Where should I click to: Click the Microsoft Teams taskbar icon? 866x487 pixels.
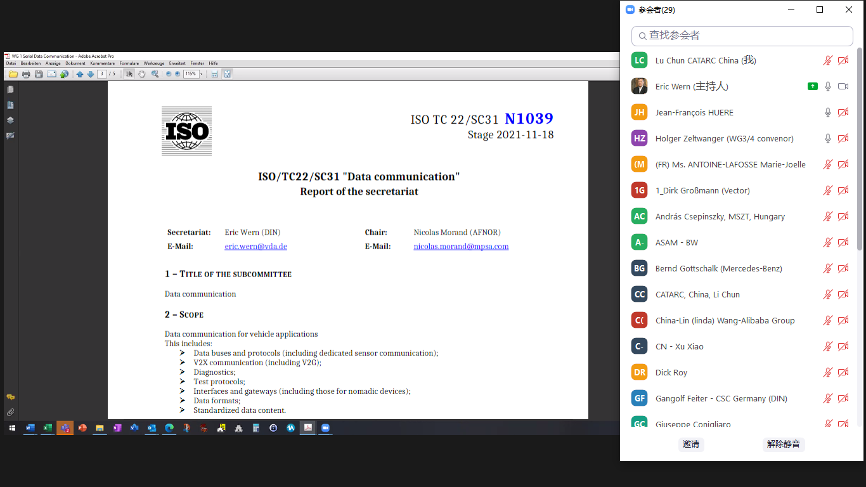coord(65,428)
